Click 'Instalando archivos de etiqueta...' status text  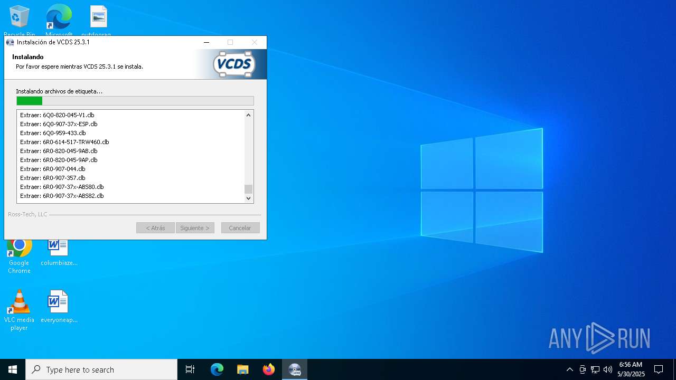59,91
